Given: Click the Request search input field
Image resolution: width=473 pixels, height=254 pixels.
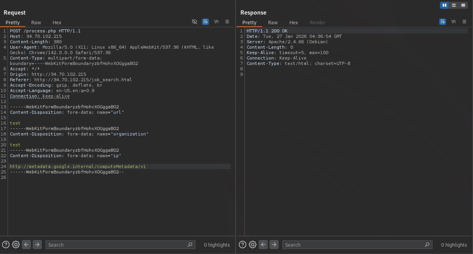Looking at the screenshot, I should 117,245.
